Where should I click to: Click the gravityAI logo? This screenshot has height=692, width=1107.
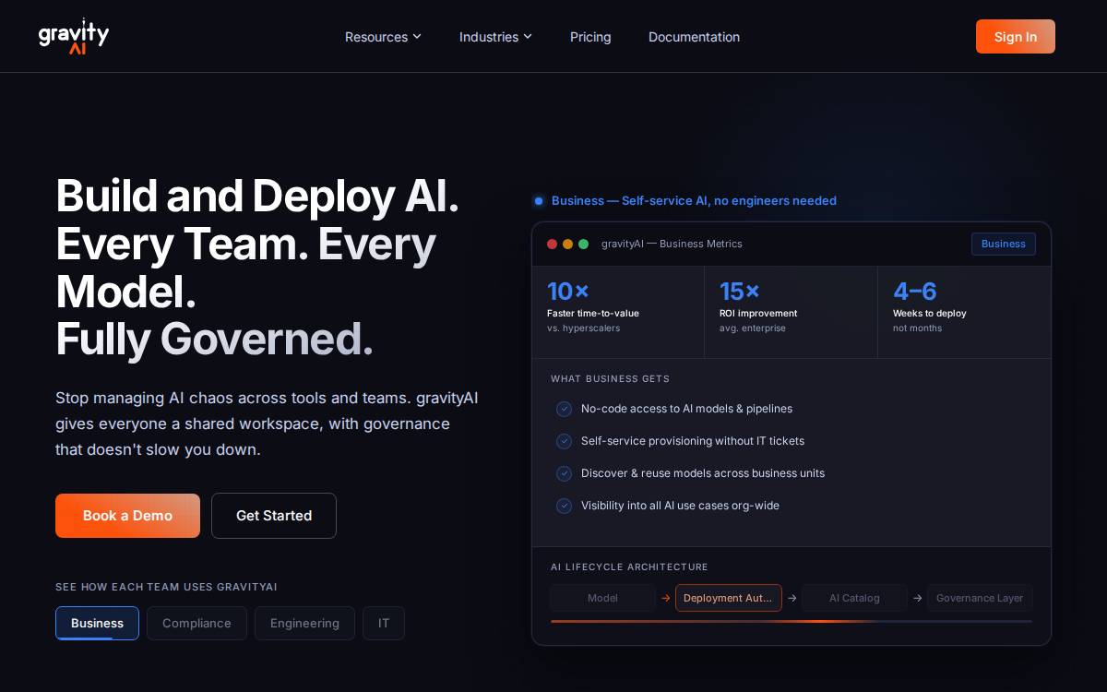click(x=74, y=36)
